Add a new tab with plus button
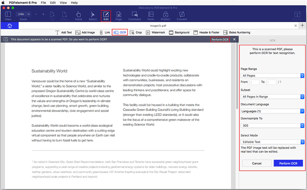The image size is (307, 190). (302, 25)
